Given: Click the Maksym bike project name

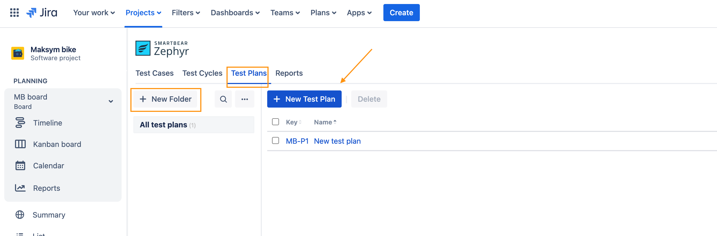Looking at the screenshot, I should (53, 50).
